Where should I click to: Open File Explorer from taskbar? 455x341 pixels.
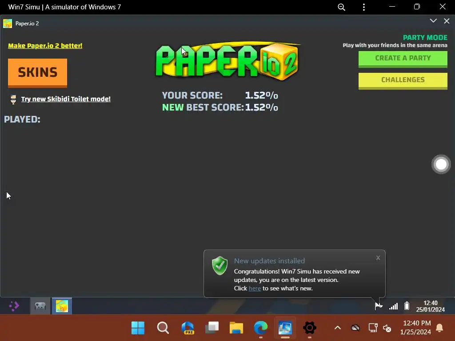(x=236, y=328)
